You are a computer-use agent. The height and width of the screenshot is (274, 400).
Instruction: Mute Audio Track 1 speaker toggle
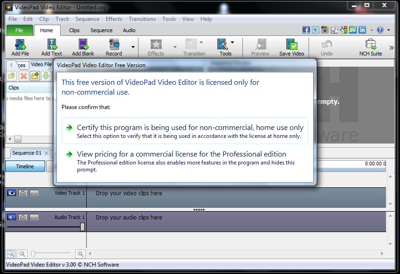(12, 217)
